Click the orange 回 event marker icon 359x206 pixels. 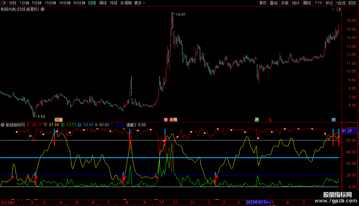tap(57, 120)
